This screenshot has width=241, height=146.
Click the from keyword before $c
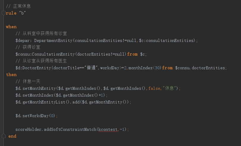[x=132, y=54]
